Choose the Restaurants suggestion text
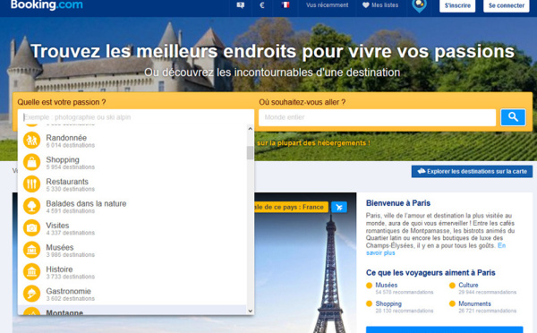 point(67,182)
